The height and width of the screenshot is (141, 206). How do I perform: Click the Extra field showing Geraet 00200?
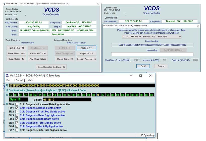[58, 34]
